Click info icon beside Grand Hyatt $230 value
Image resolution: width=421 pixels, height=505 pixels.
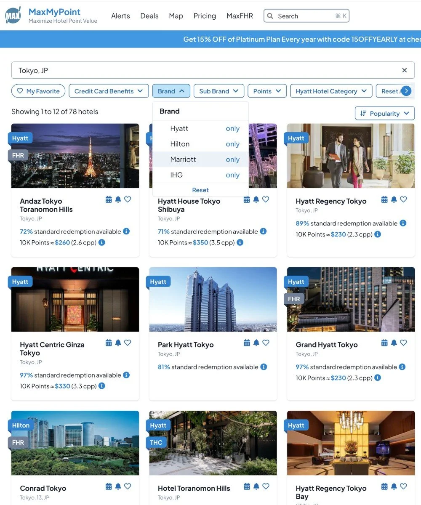click(x=378, y=378)
